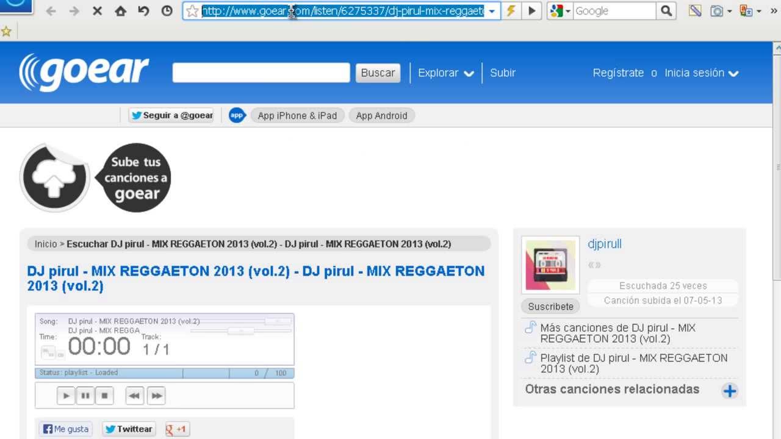Open the Subir menu item
Screen dimensions: 781x439
[x=503, y=73]
